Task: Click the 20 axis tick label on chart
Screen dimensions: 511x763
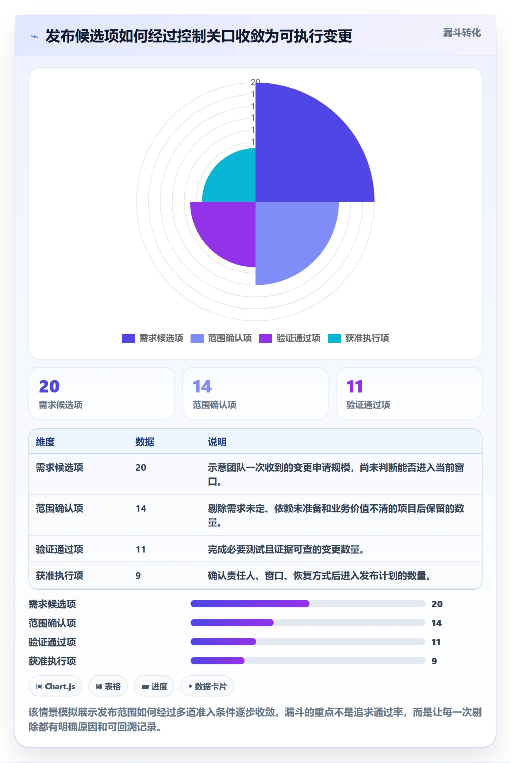Action: point(255,82)
